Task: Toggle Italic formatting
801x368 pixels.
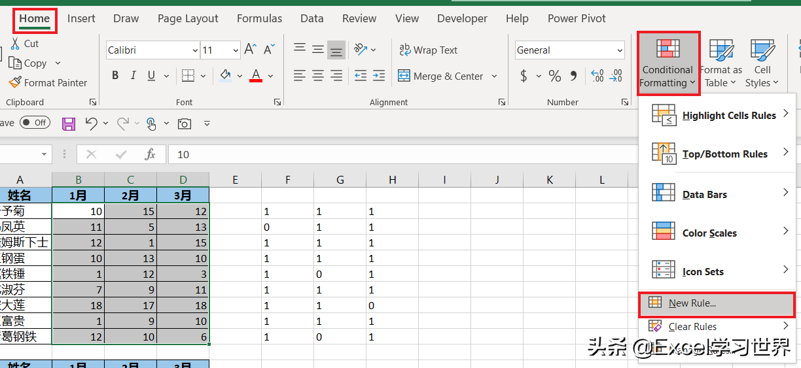Action: point(133,76)
